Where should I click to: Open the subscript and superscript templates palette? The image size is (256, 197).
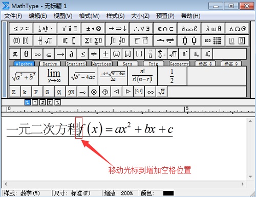pos(69,40)
